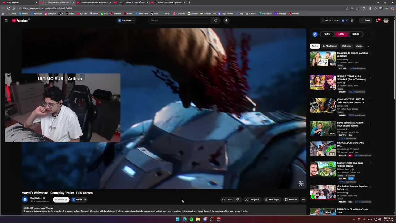Open the PlayStation channel name link

tap(36, 198)
